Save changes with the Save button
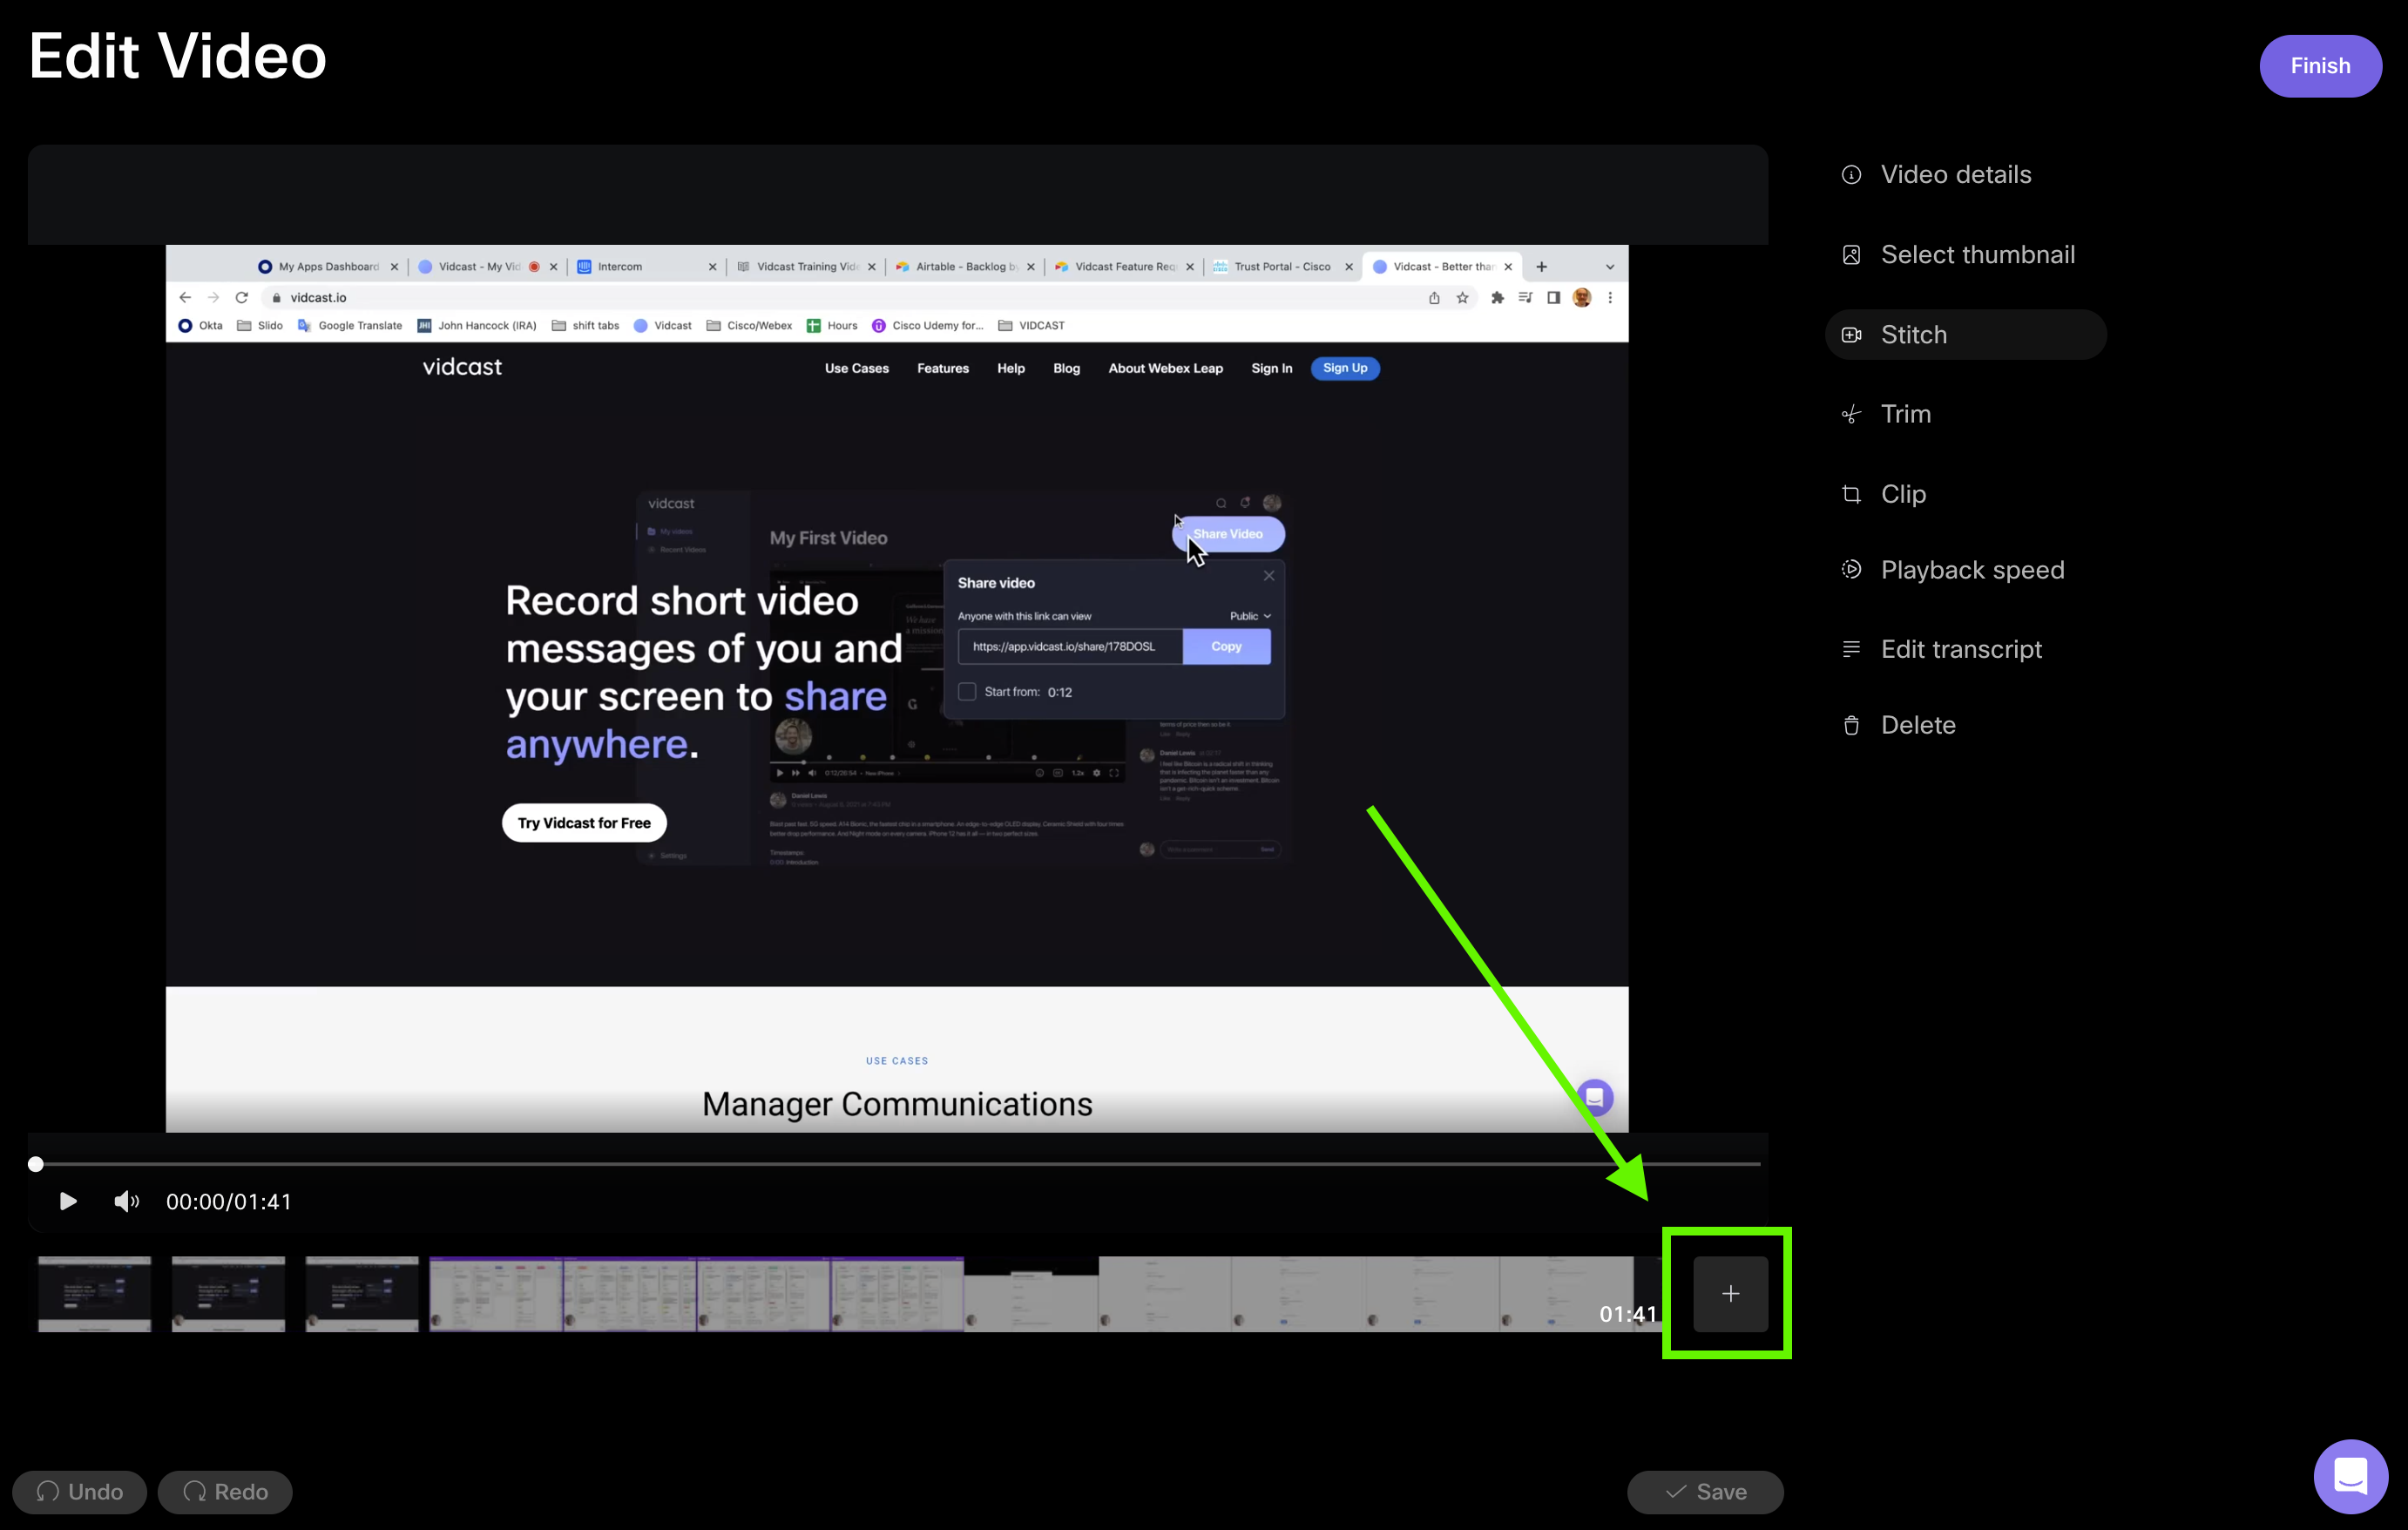The width and height of the screenshot is (2408, 1530). (x=1705, y=1492)
